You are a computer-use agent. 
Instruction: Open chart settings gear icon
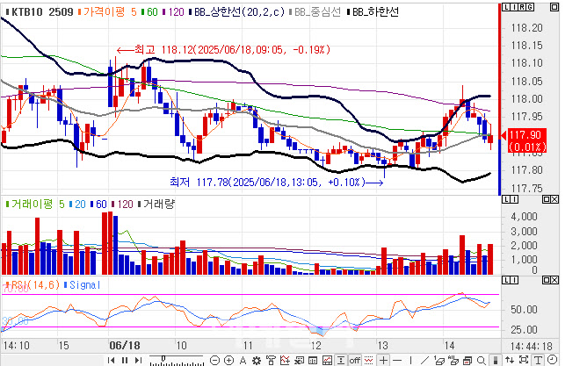257,360
